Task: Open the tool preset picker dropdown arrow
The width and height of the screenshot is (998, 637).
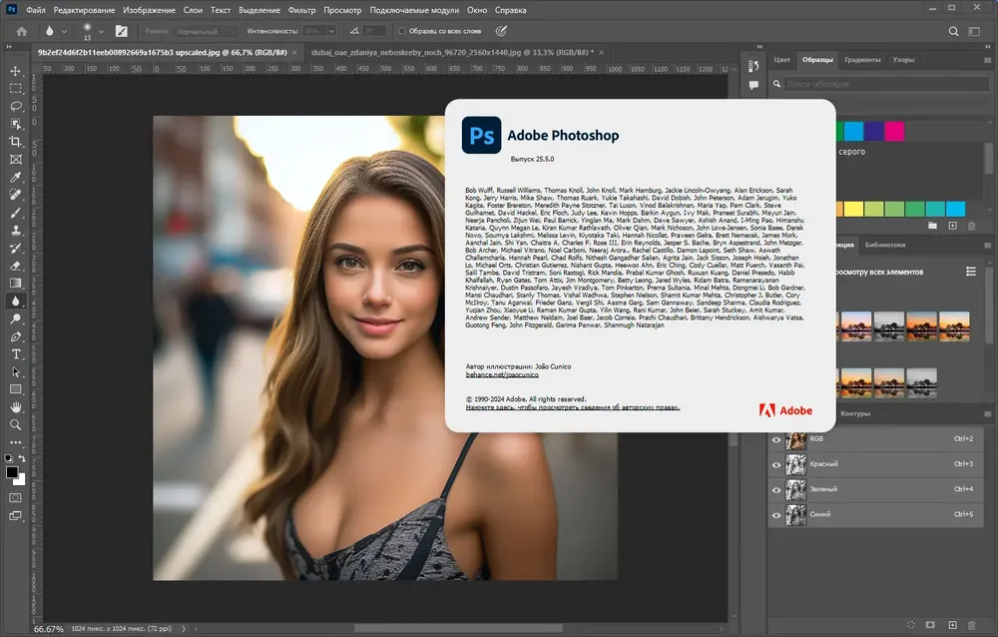Action: [x=64, y=31]
